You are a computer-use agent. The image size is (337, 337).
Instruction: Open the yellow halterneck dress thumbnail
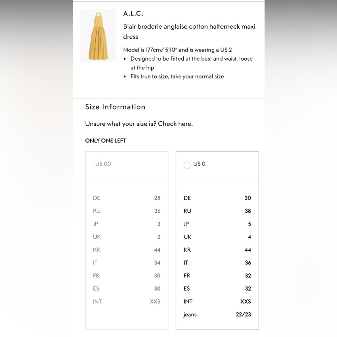coord(98,36)
